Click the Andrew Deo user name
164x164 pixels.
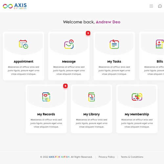[108, 22]
